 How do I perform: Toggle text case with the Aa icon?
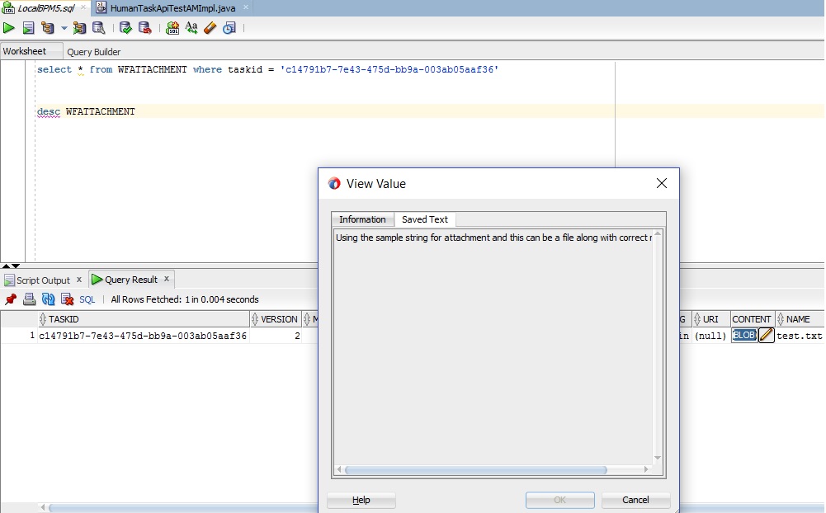191,28
